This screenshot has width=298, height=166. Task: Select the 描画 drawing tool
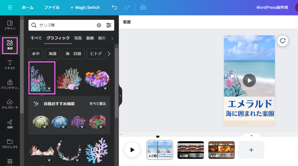10,124
